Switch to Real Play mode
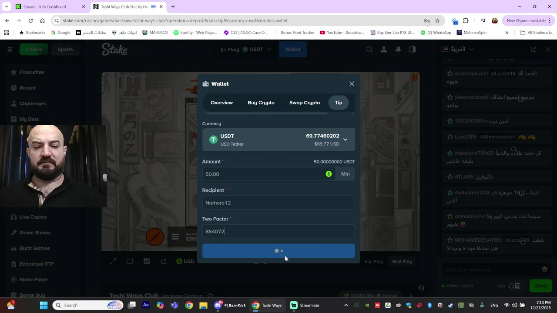 pyautogui.click(x=402, y=261)
